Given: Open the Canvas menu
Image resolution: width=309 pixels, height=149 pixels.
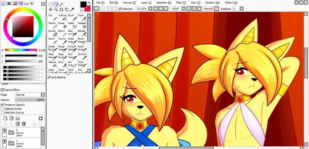Looking at the screenshot, I should point(129,3).
